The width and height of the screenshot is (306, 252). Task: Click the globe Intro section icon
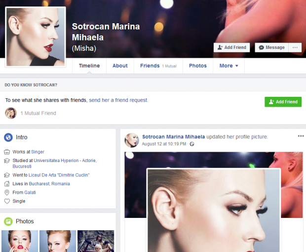click(x=8, y=137)
